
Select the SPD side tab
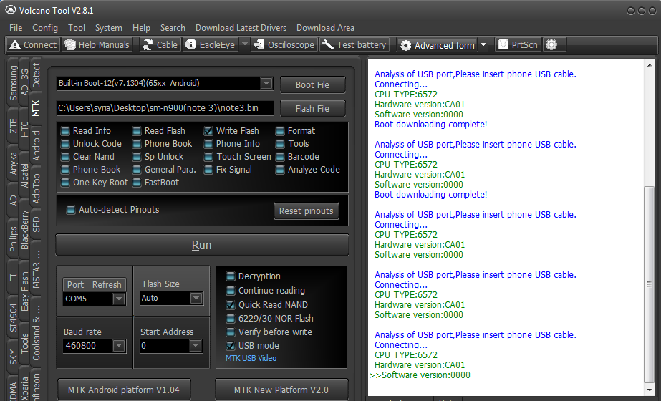37,224
